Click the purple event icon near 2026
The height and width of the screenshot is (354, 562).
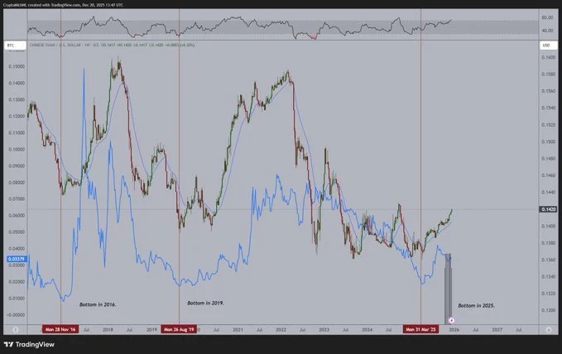coord(452,320)
